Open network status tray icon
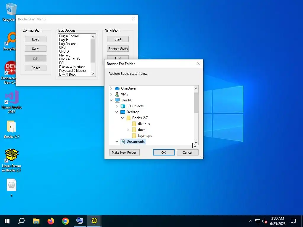Screen dimensions: 303x227 point(258,221)
